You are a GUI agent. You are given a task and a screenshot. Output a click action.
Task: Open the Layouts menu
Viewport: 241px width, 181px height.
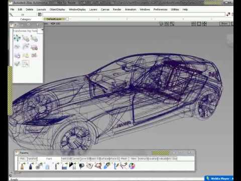click(x=41, y=10)
